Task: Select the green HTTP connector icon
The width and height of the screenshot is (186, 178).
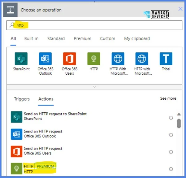Action: tap(94, 59)
